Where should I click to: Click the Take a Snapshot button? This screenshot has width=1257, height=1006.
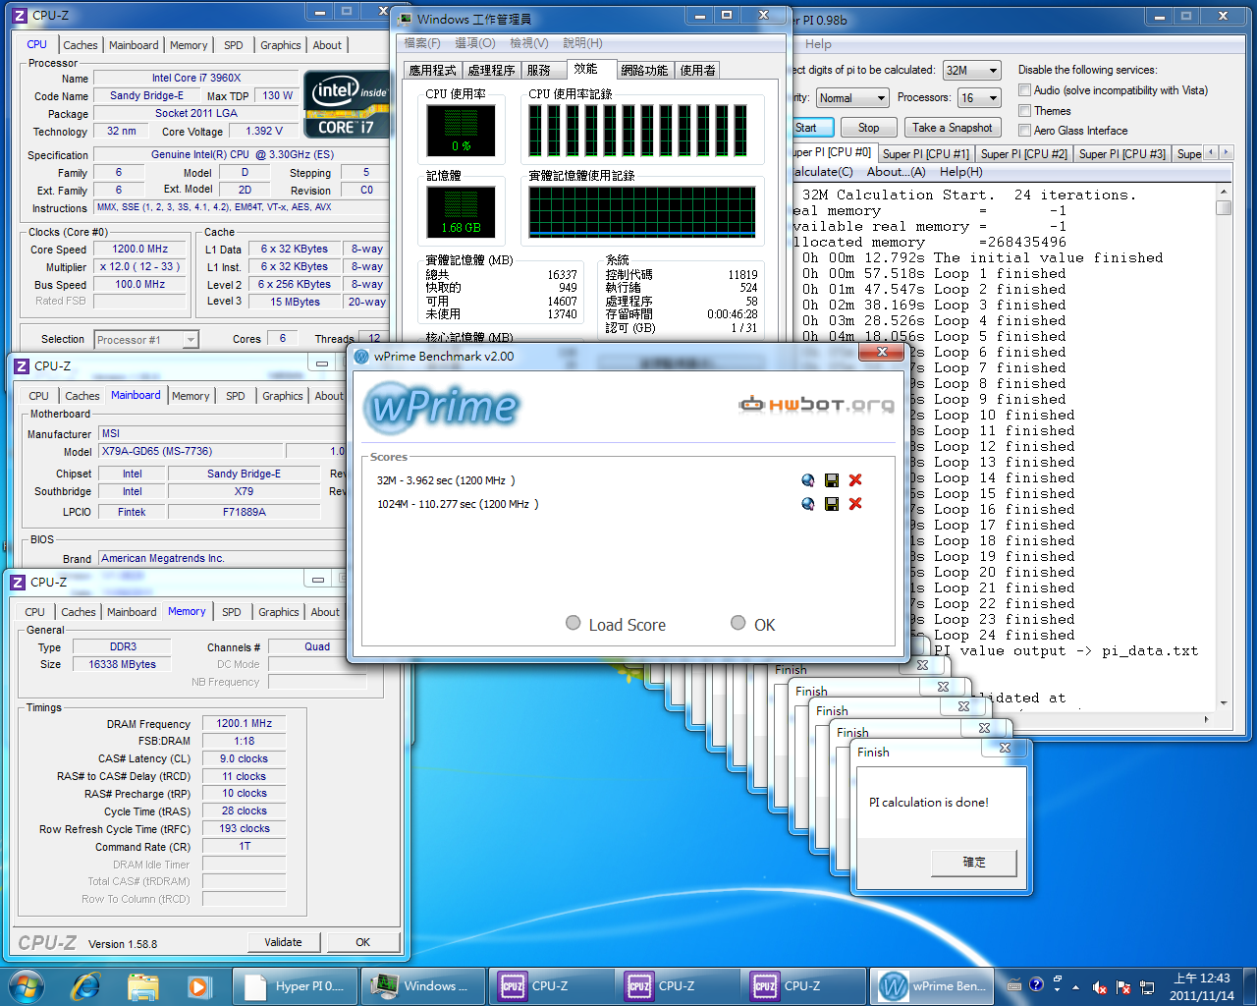[952, 128]
